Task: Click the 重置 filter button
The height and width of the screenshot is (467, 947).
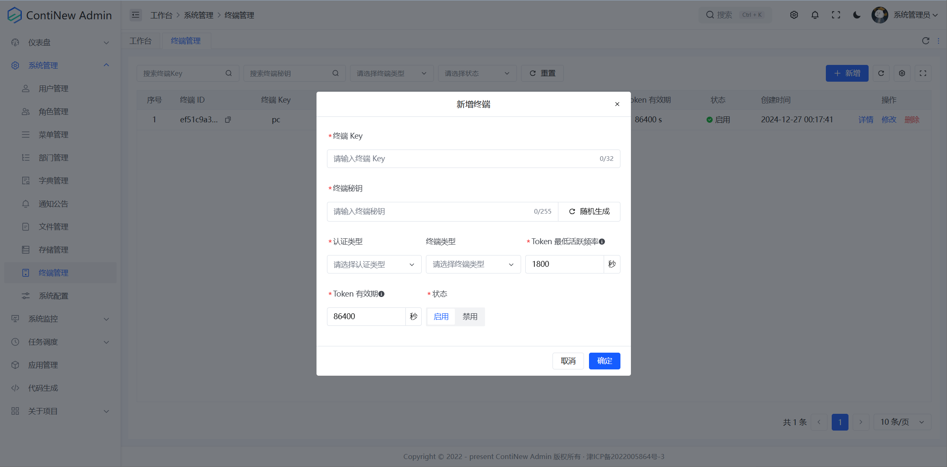Action: click(542, 73)
